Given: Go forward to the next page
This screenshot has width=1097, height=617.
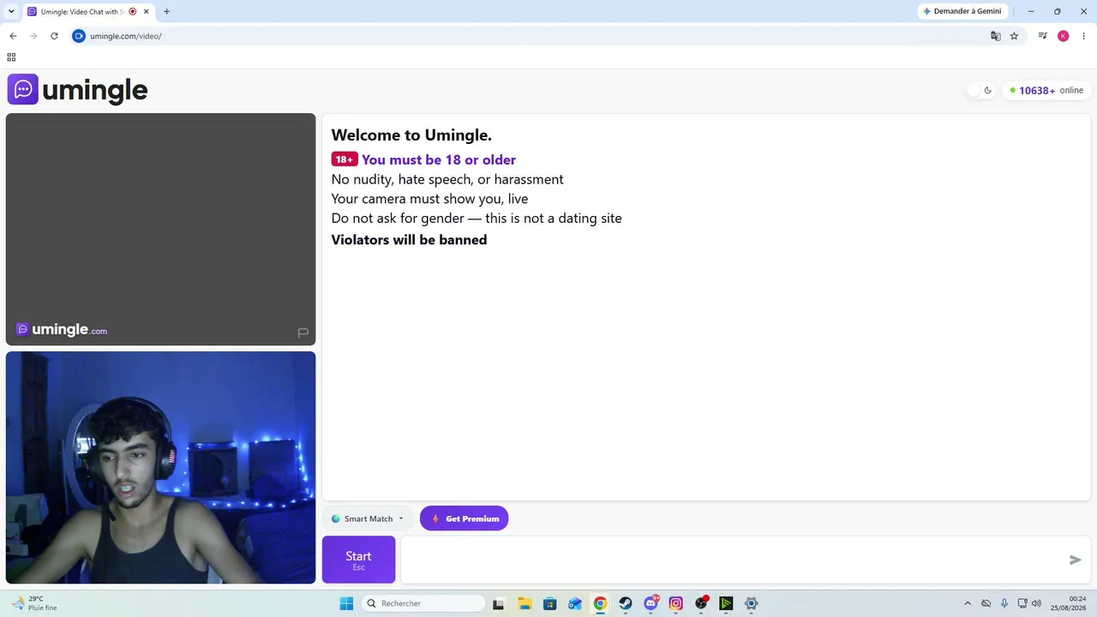Looking at the screenshot, I should pos(33,36).
